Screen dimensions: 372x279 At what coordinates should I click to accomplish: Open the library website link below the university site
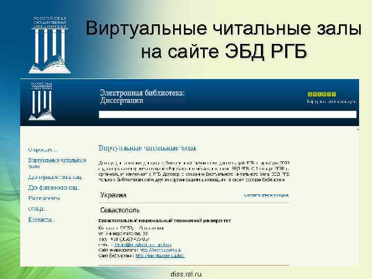[160, 256]
